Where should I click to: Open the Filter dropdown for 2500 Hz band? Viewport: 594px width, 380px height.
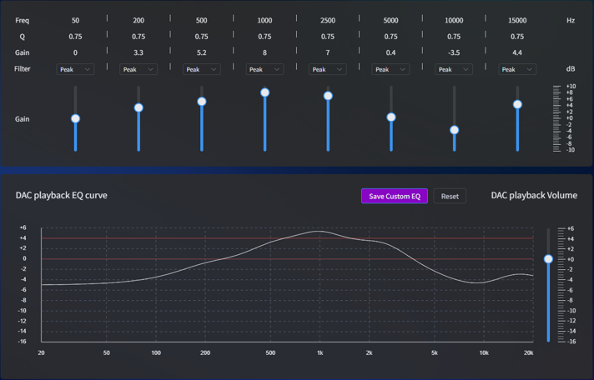[328, 69]
